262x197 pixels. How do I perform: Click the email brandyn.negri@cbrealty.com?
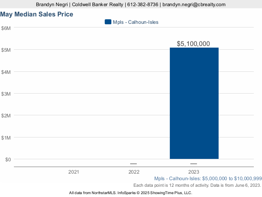pyautogui.click(x=194, y=5)
